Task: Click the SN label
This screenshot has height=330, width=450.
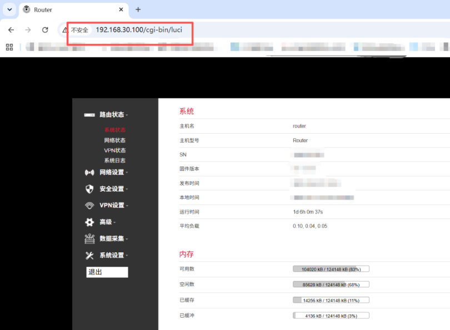Action: [183, 155]
